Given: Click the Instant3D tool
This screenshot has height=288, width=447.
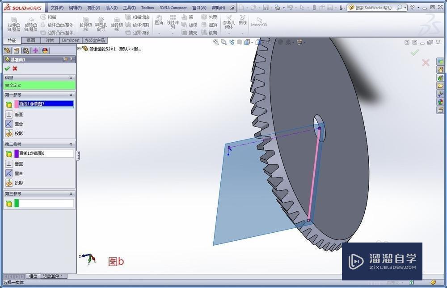Looking at the screenshot, I should tap(259, 22).
